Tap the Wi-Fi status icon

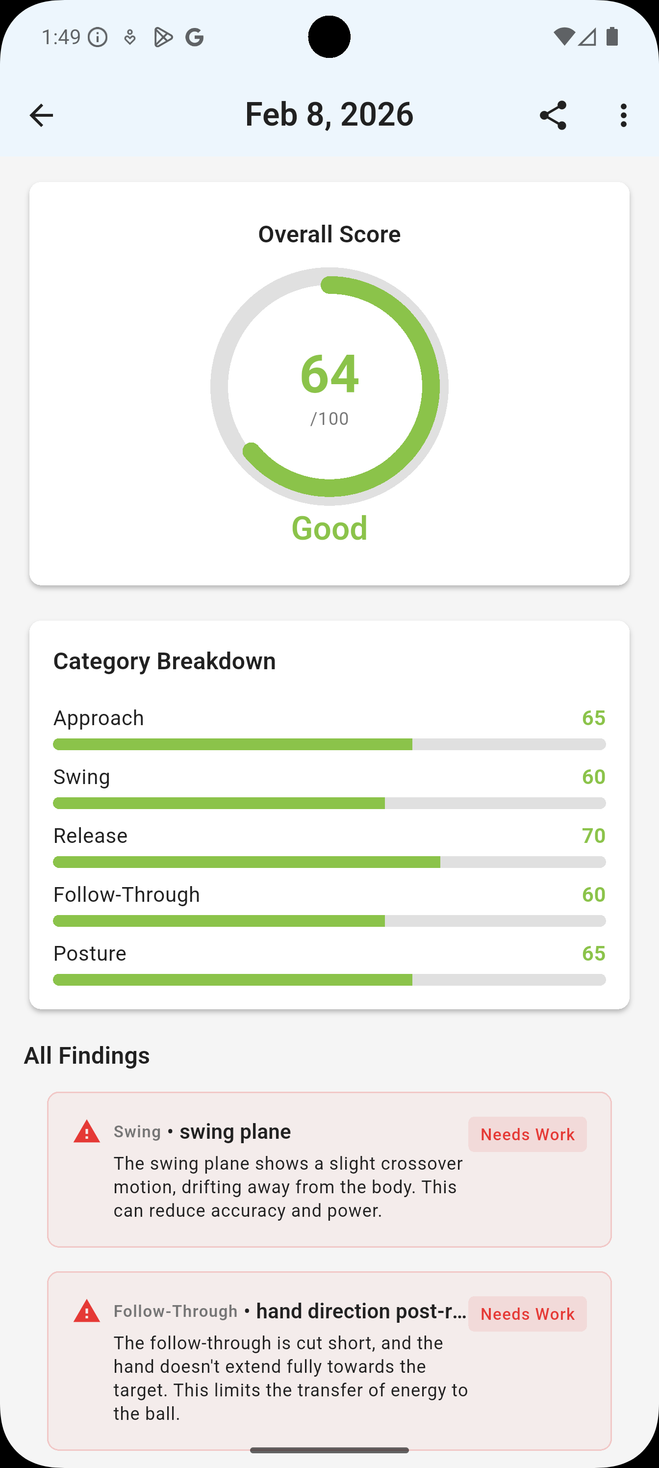click(564, 36)
